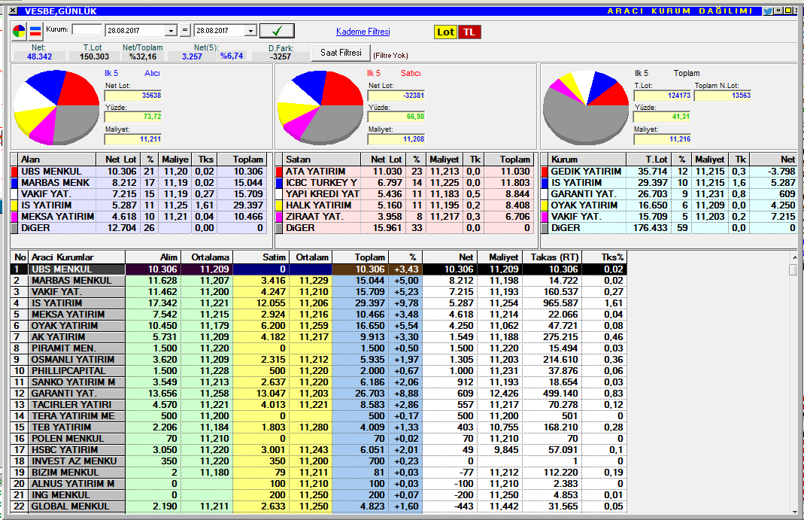Click the magenta swatch beside ZIRAAT YAT.

tap(280, 217)
